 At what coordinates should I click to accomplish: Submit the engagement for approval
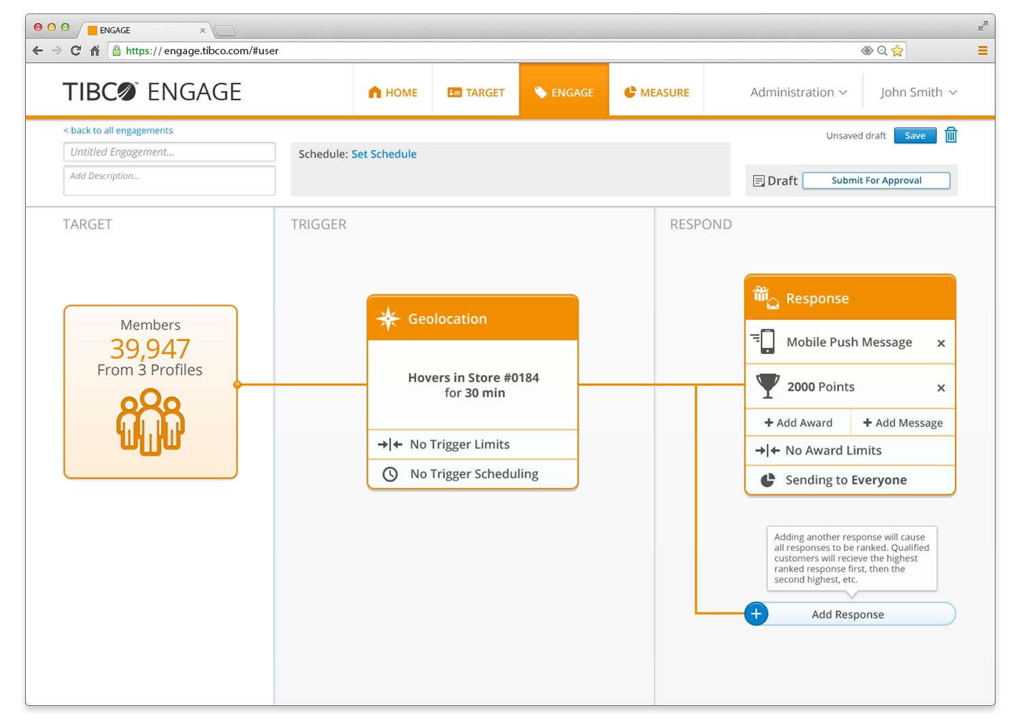tap(877, 180)
